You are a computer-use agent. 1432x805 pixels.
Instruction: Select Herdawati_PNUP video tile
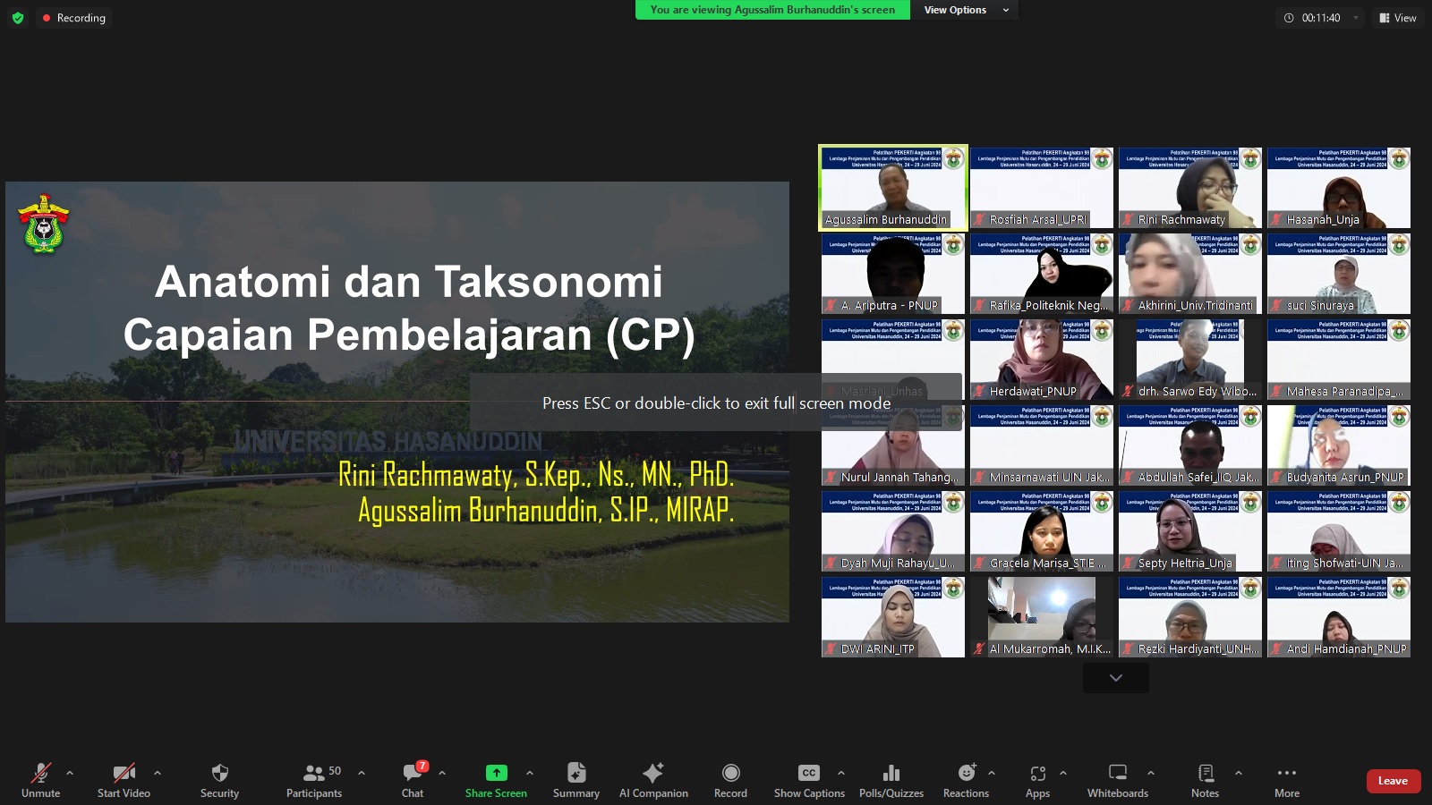point(1042,360)
